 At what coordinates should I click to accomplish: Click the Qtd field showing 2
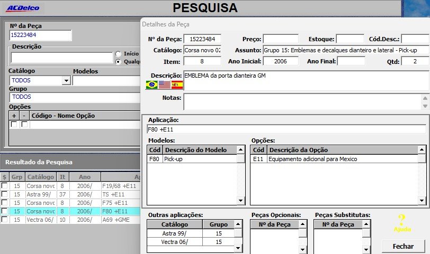(x=415, y=61)
